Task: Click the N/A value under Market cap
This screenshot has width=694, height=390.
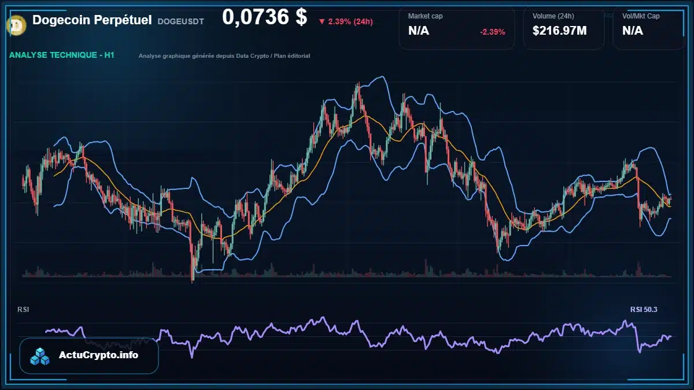Action: coord(419,31)
